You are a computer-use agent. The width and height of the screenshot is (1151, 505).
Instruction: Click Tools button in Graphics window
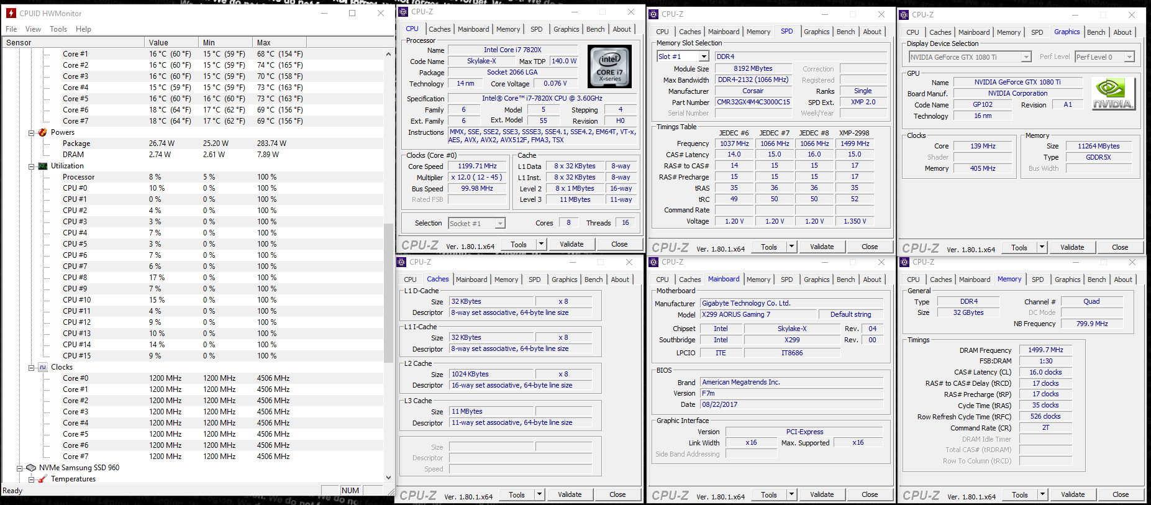[x=1019, y=247]
